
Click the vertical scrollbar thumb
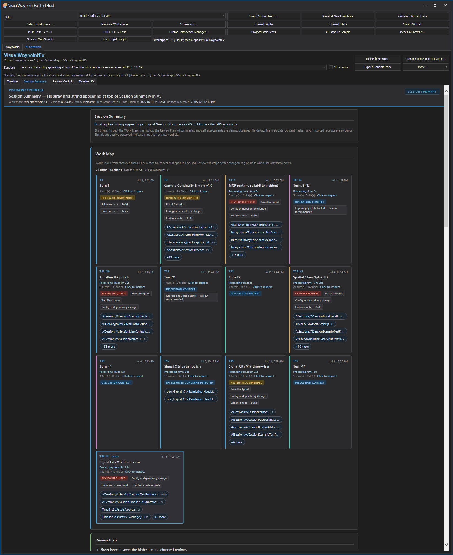click(x=446, y=160)
